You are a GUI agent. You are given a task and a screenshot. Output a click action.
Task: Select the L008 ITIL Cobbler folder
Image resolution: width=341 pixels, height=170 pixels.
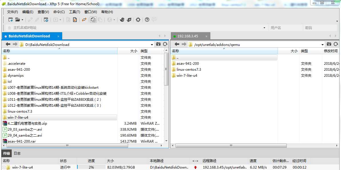[x=57, y=94]
